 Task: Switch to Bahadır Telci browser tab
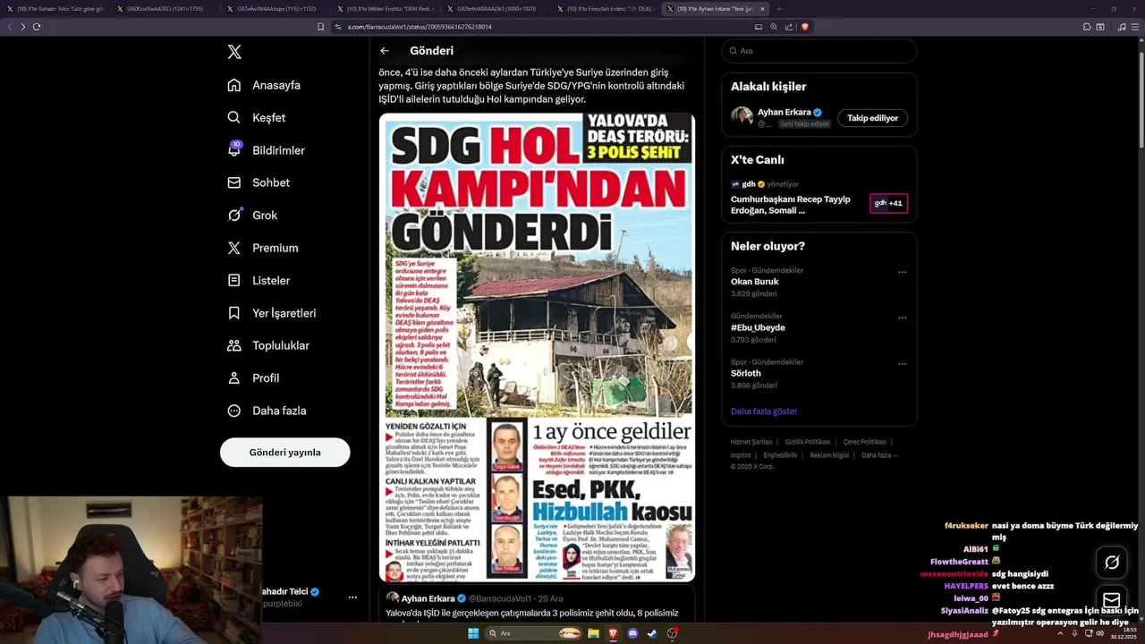click(x=56, y=8)
